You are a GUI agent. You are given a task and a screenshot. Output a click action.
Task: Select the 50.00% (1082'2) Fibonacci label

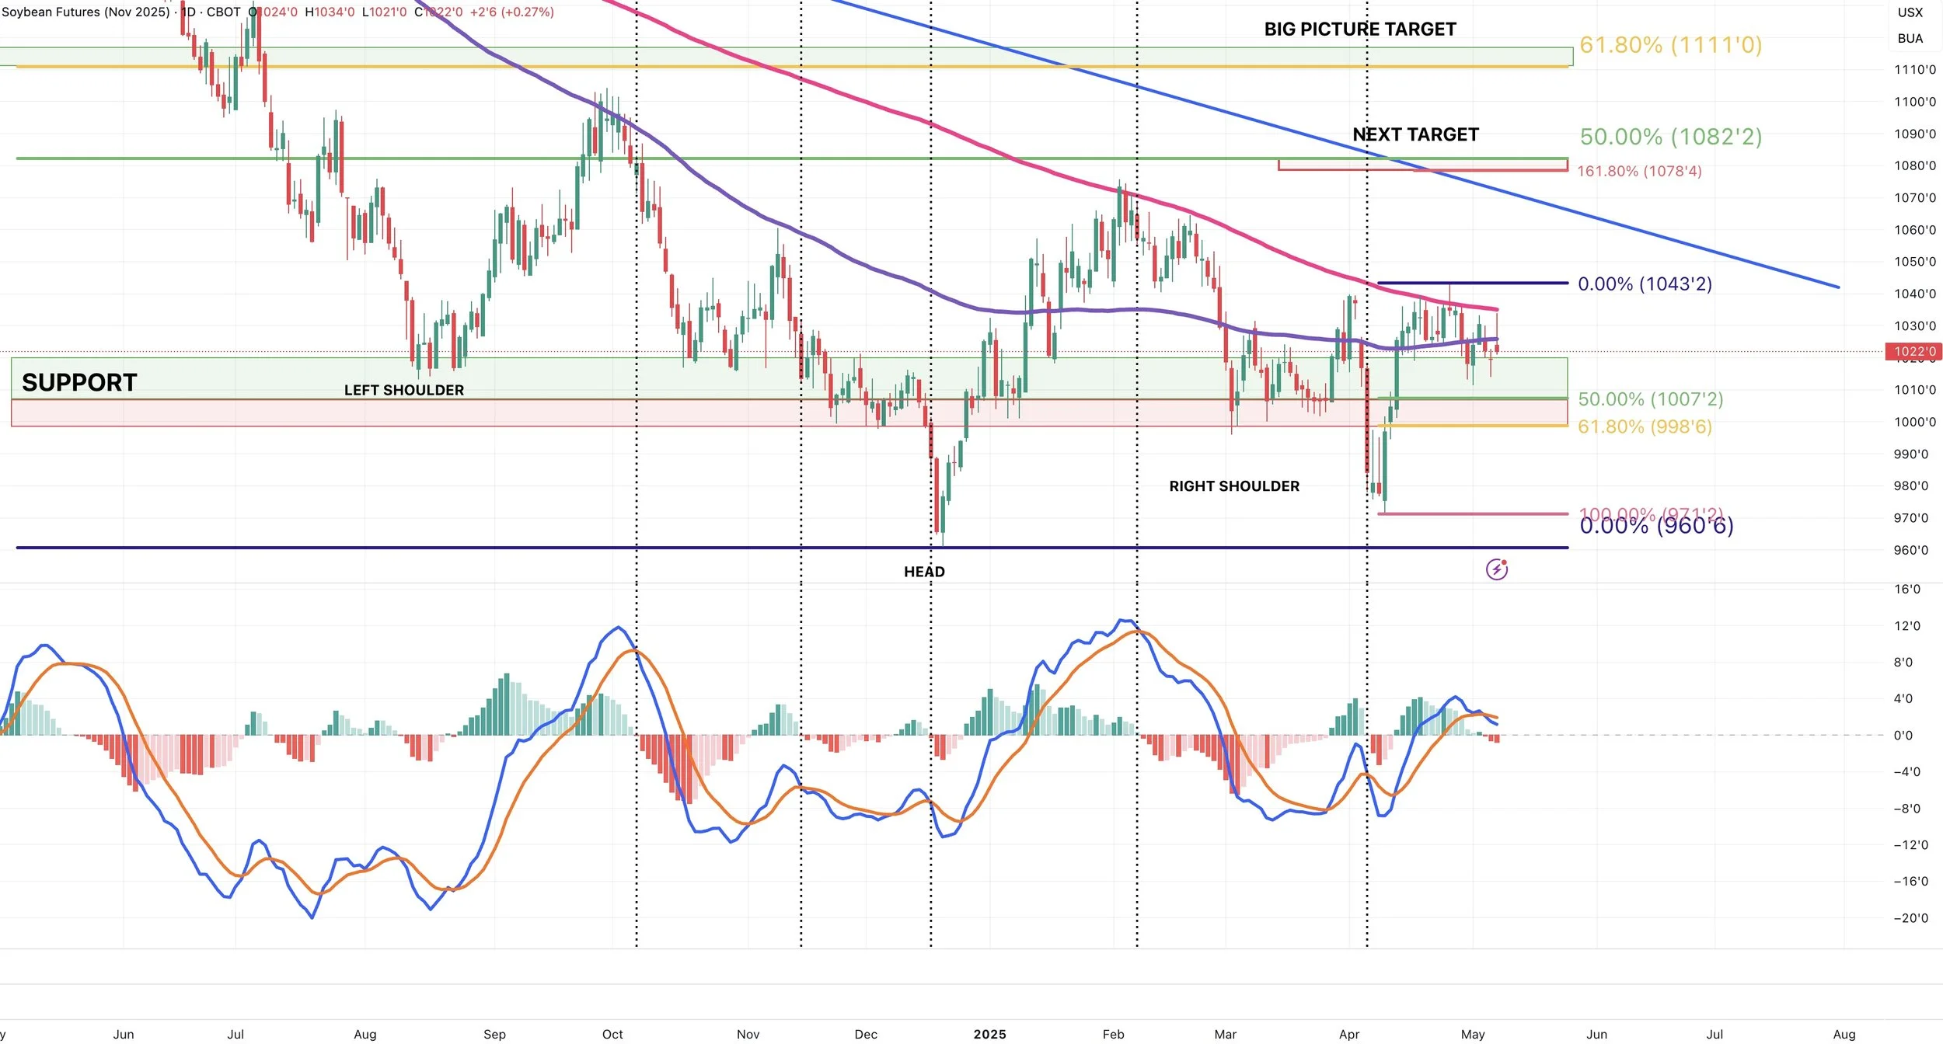[x=1670, y=137]
